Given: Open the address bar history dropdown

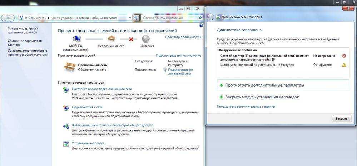Looking at the screenshot, I should click(x=130, y=18).
